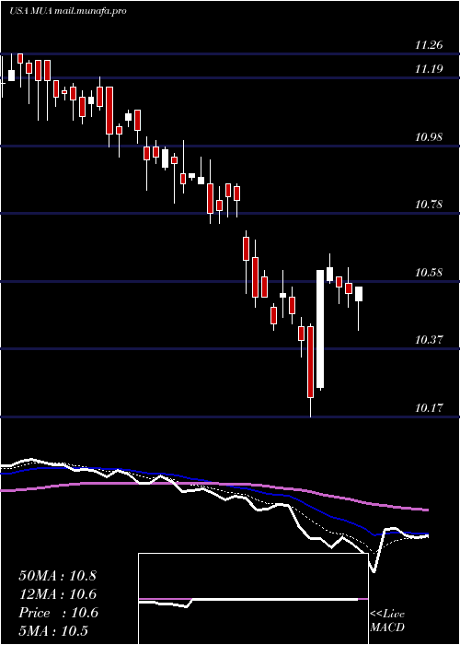
Task: Click the '50MA : 10.8' legend entry
Action: [57, 576]
